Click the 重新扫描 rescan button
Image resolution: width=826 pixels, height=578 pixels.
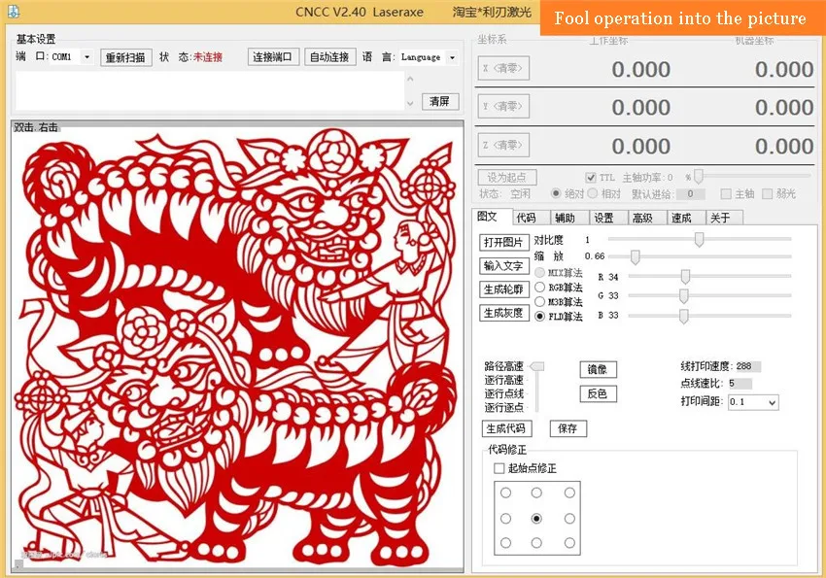(125, 57)
